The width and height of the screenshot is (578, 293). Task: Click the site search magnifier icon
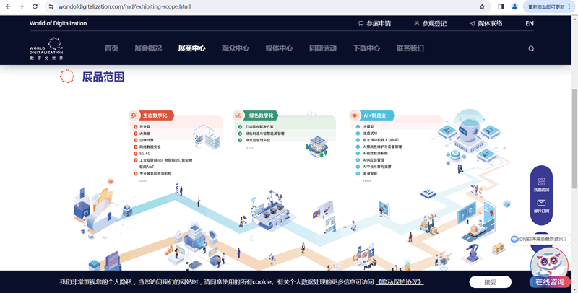click(531, 49)
